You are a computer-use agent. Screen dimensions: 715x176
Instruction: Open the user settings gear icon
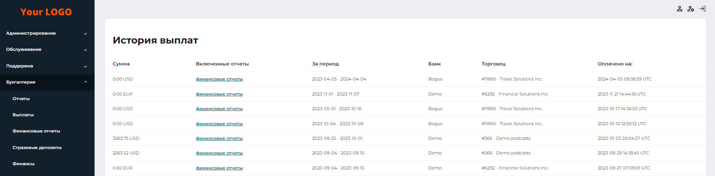click(691, 9)
